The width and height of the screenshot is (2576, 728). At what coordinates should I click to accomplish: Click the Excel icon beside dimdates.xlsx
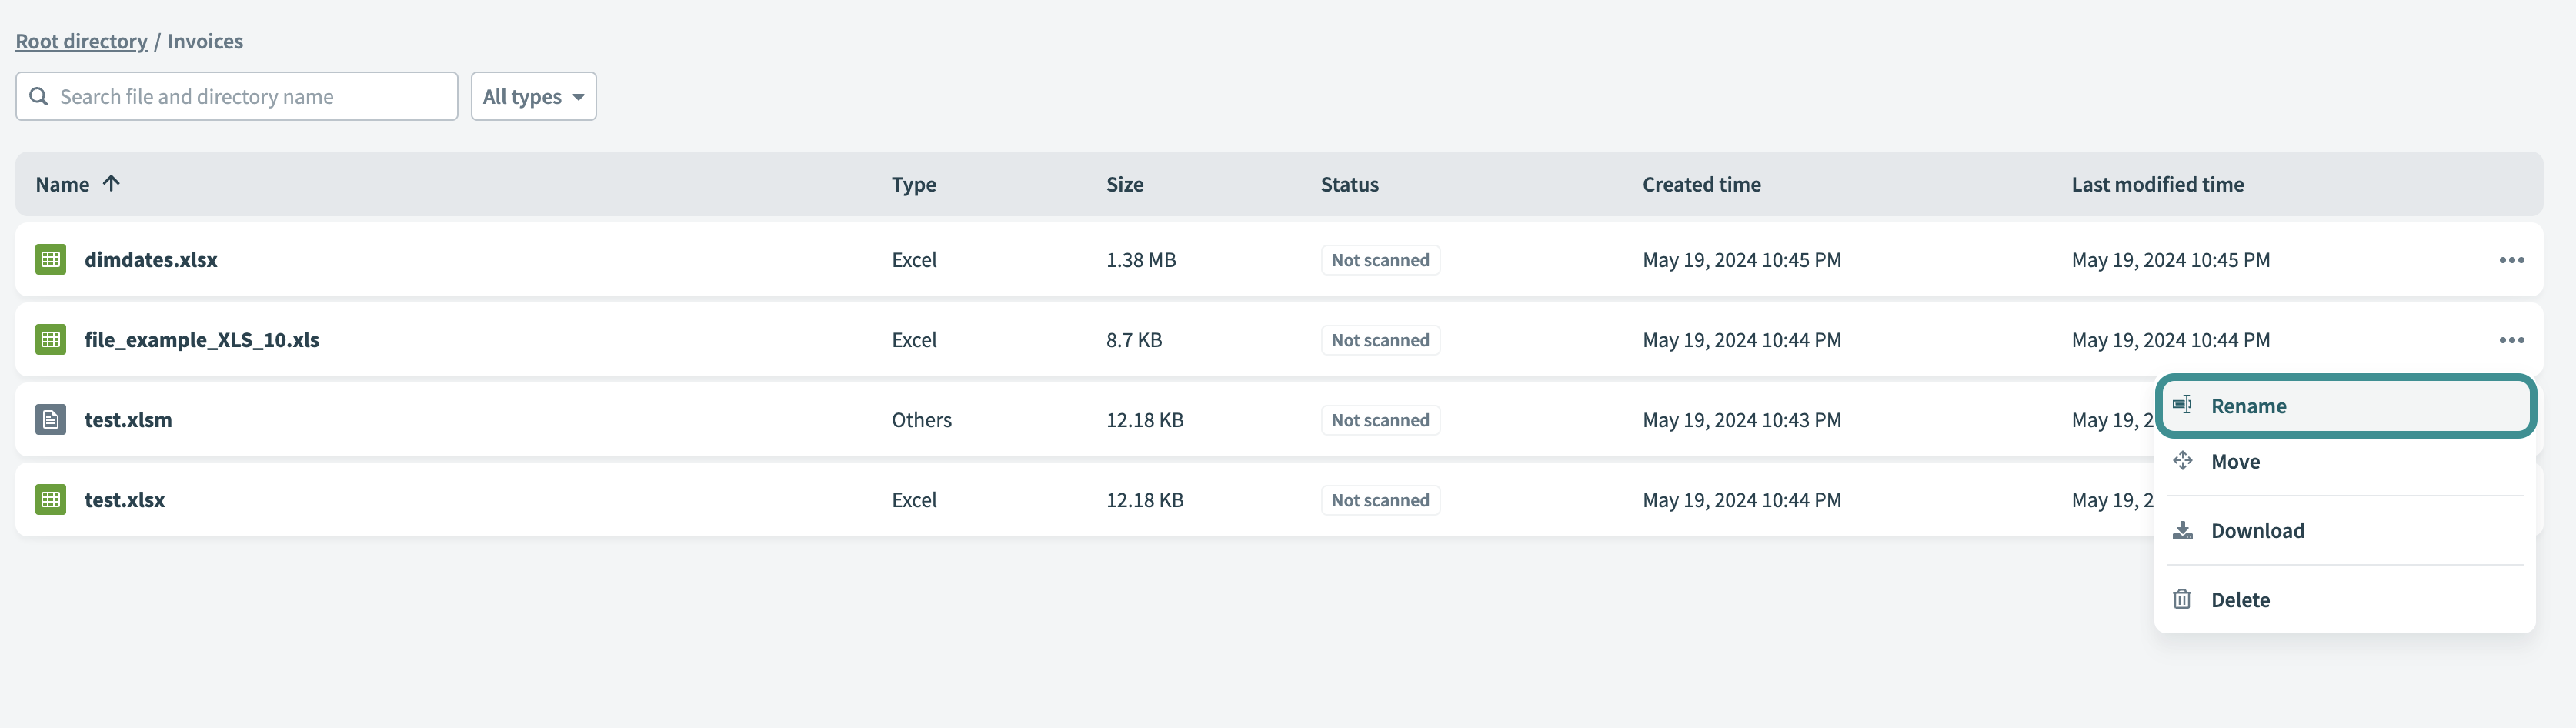pos(50,260)
